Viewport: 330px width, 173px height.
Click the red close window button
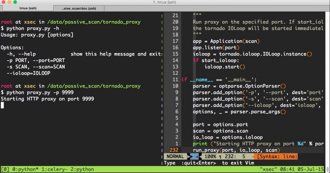click(3, 2)
